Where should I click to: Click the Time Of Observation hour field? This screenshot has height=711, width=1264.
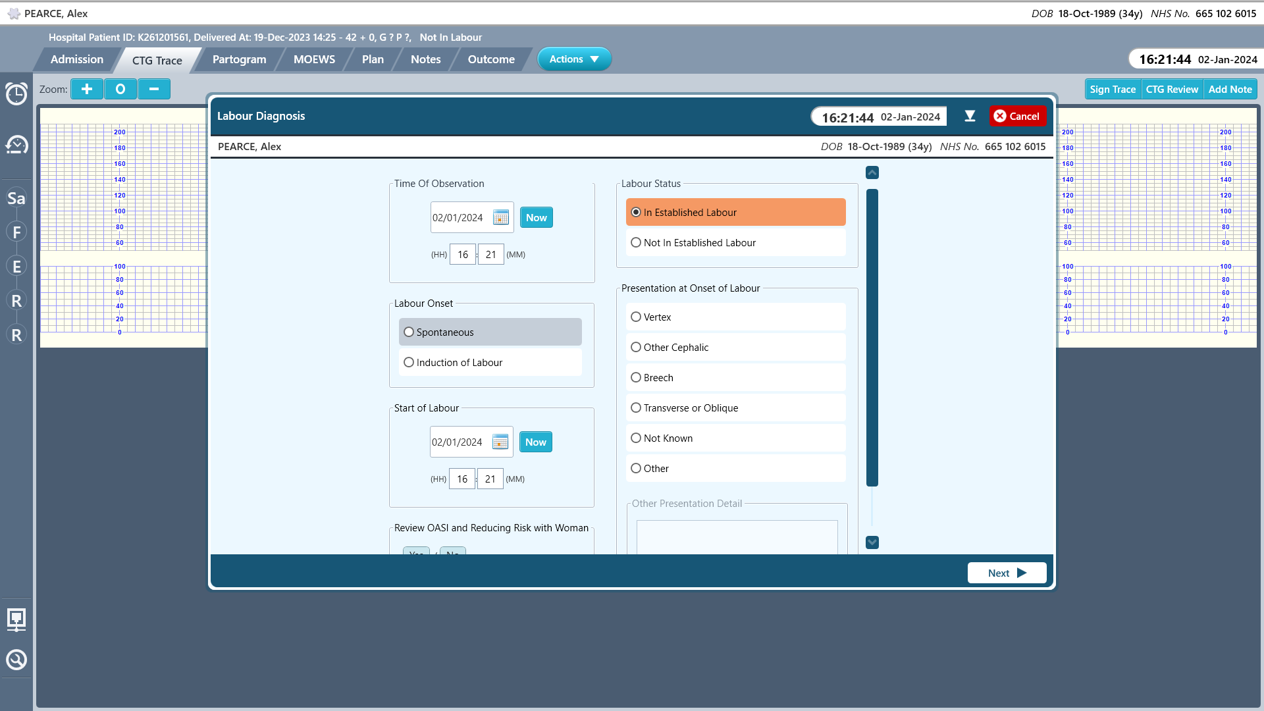point(463,255)
